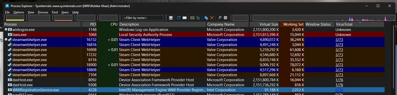Viewport: 397px width, 95px height.
Task: Click the winlogon.exe process icon
Action: click(x=10, y=30)
